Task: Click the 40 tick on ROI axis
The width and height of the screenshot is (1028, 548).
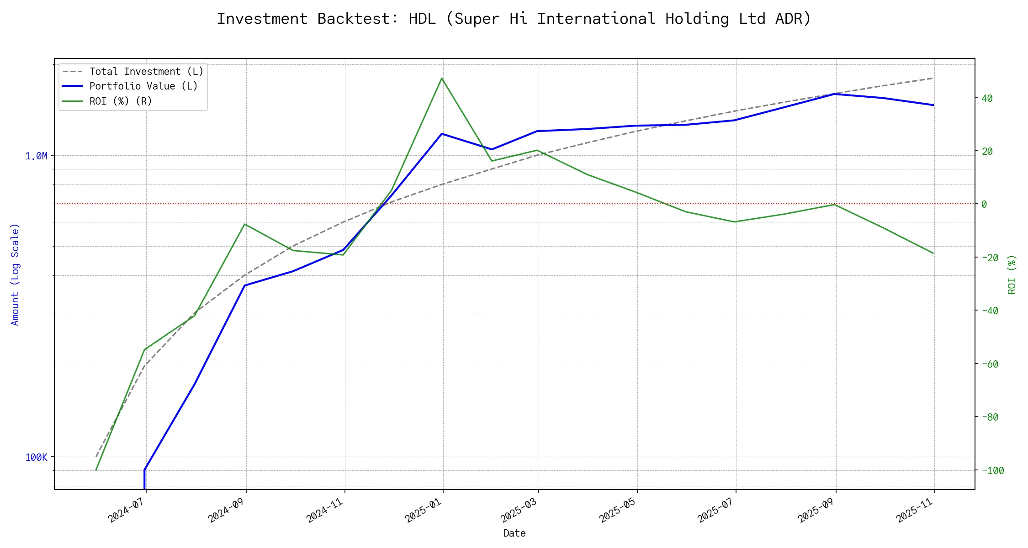Action: coord(986,99)
